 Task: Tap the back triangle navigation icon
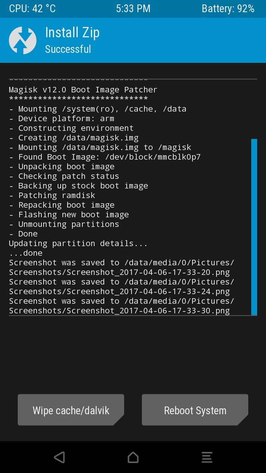click(x=59, y=457)
